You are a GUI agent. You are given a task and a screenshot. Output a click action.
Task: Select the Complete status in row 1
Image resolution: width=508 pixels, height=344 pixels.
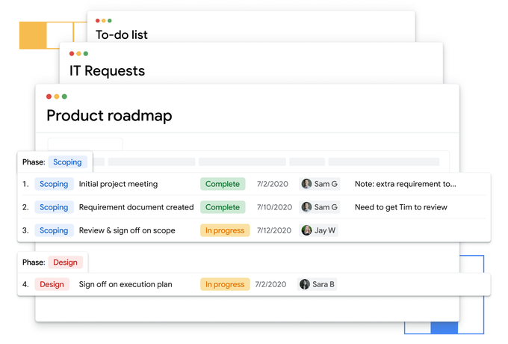click(x=223, y=184)
